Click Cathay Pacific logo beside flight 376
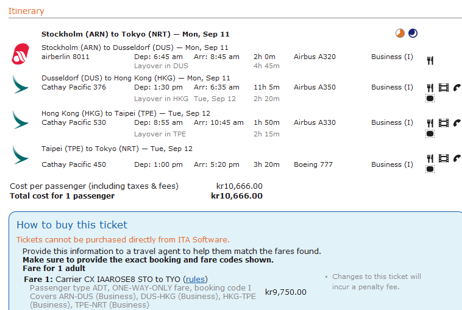 [x=20, y=84]
